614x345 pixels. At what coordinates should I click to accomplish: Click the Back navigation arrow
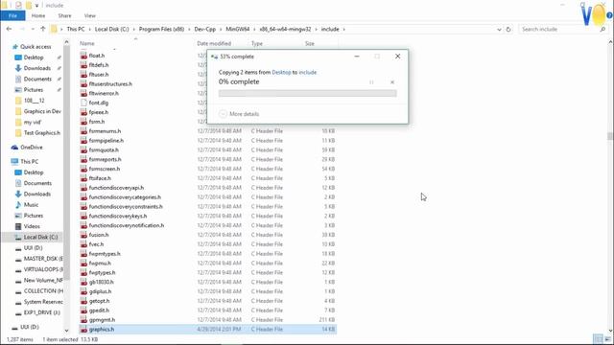9,29
